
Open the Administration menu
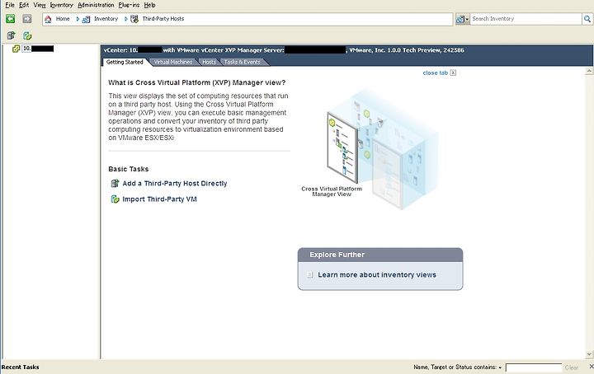point(96,5)
